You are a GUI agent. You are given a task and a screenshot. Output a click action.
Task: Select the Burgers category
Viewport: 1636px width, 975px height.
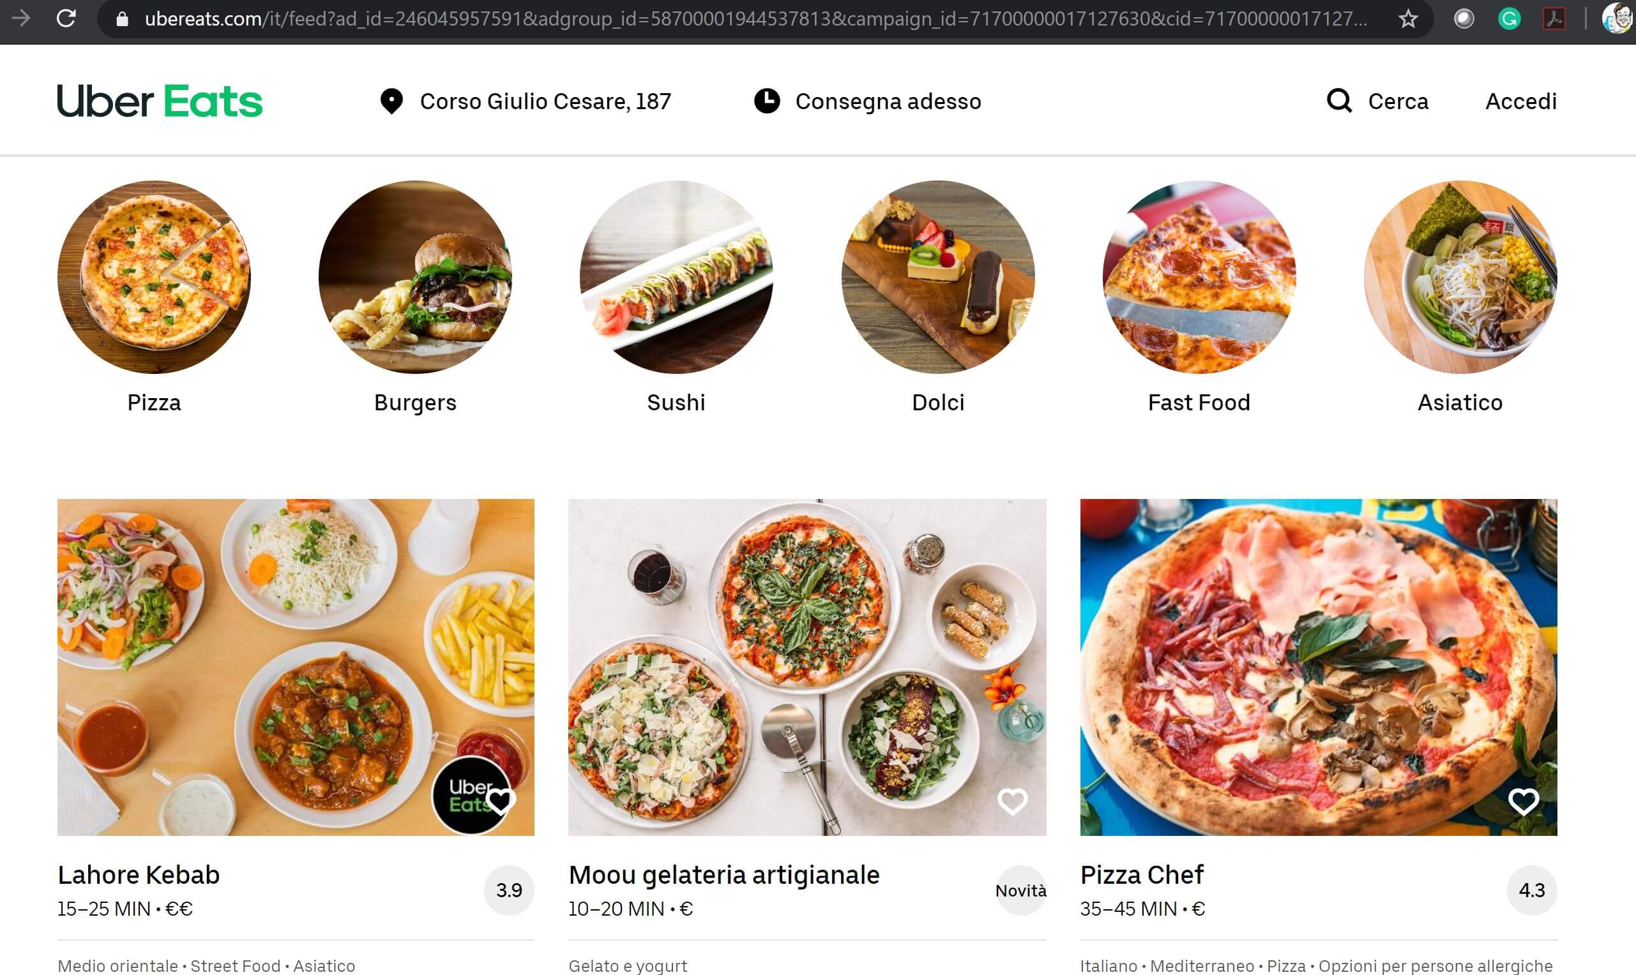click(415, 278)
